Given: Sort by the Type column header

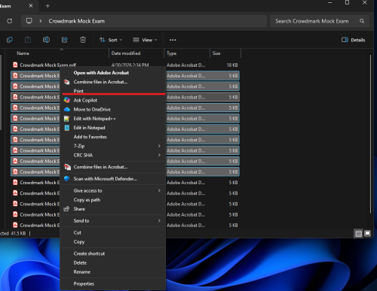Looking at the screenshot, I should pyautogui.click(x=171, y=53).
